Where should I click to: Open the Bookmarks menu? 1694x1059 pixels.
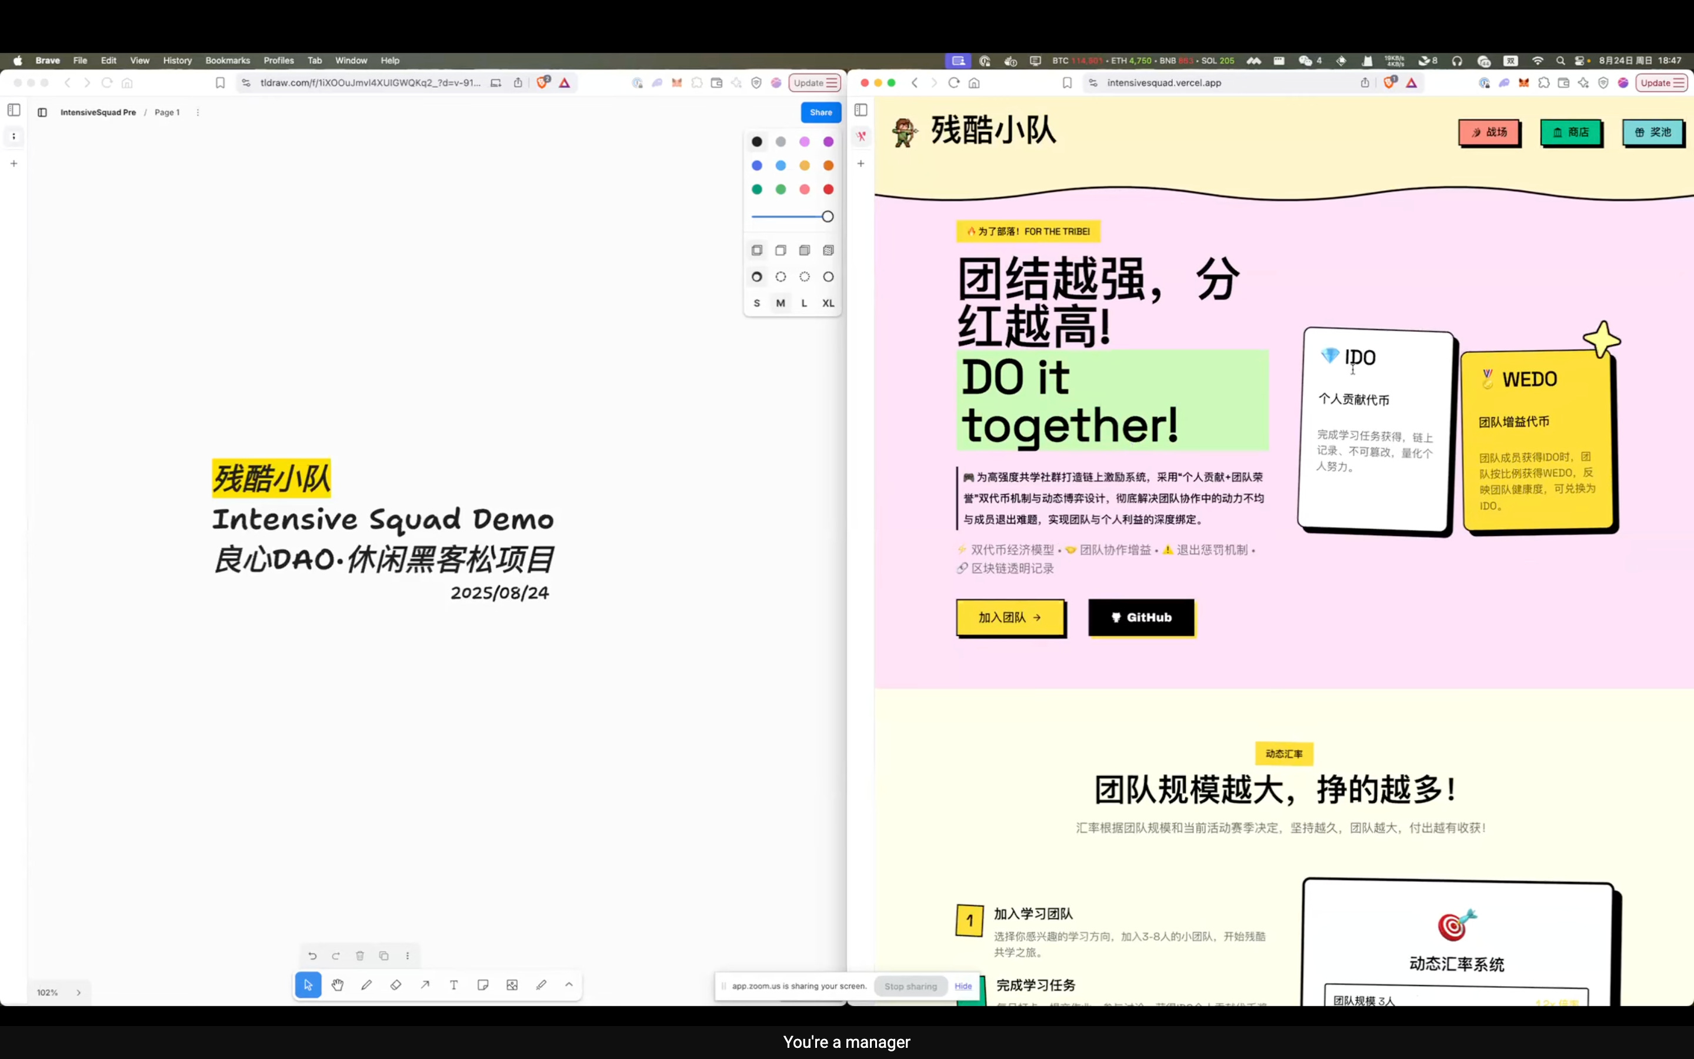228,61
